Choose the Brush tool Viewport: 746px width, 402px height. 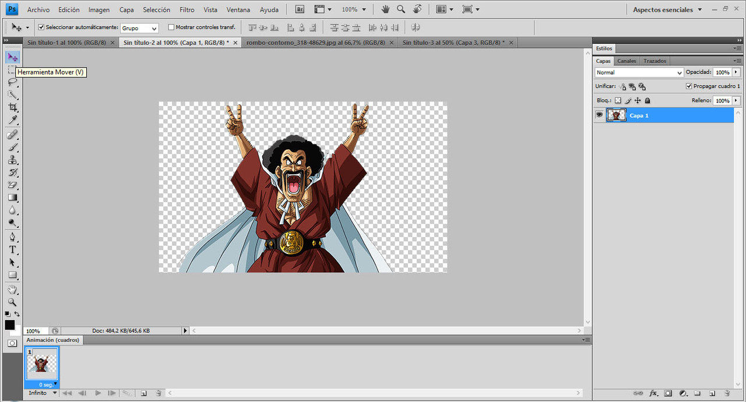click(x=12, y=147)
